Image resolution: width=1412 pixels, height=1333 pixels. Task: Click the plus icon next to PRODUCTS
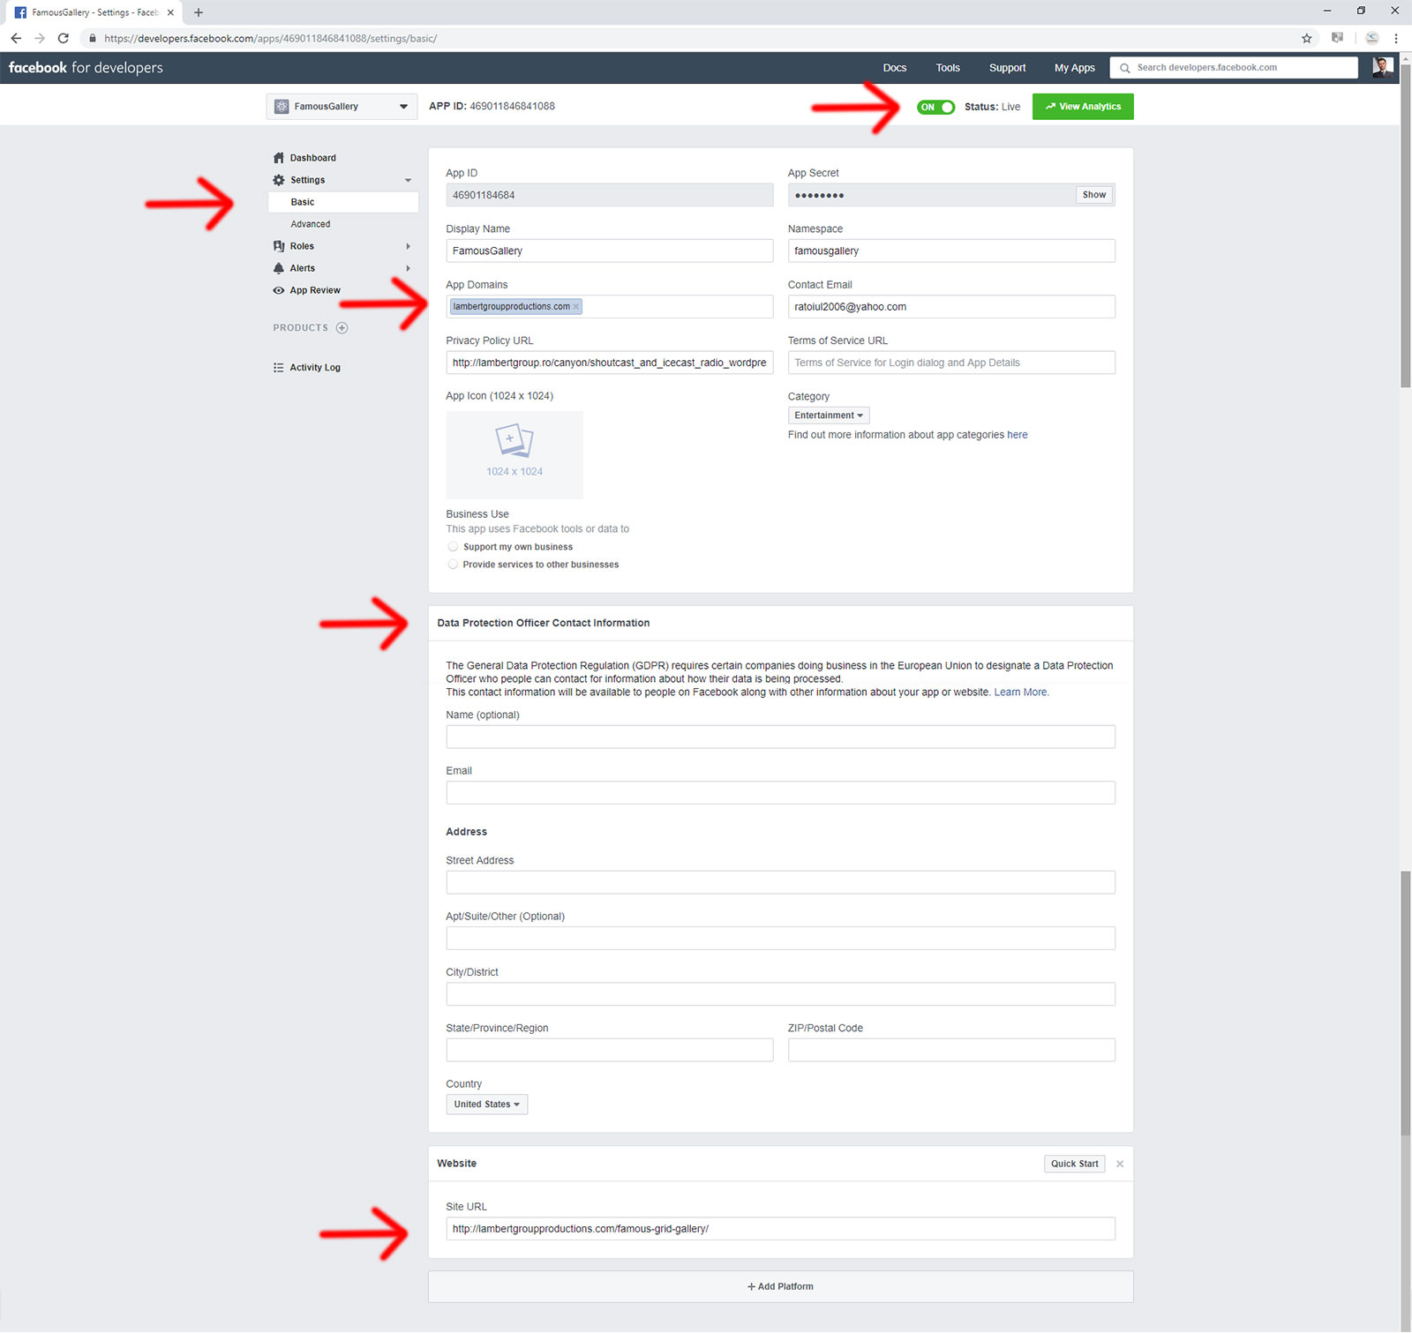coord(342,328)
